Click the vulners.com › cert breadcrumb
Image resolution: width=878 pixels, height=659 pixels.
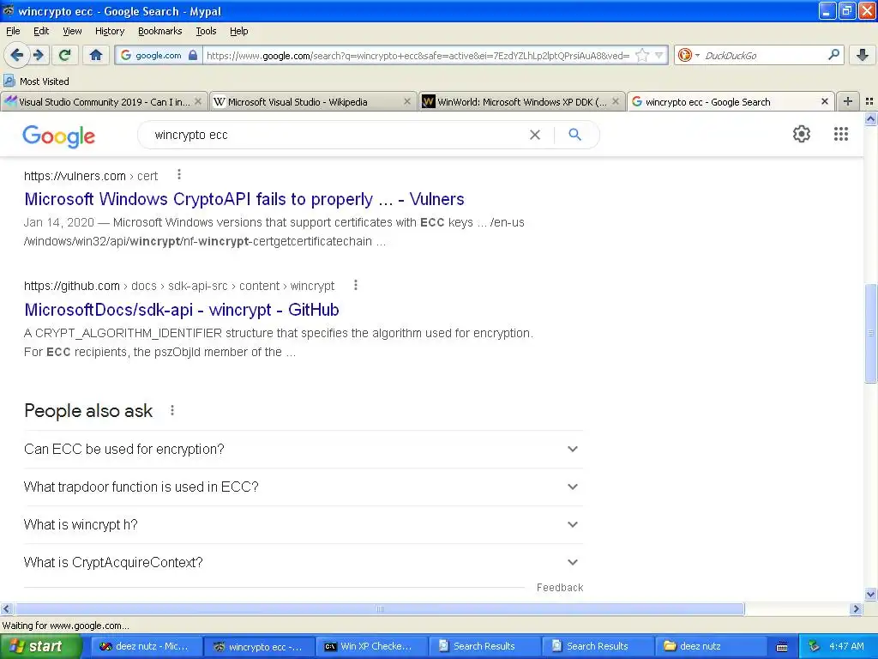tap(91, 176)
